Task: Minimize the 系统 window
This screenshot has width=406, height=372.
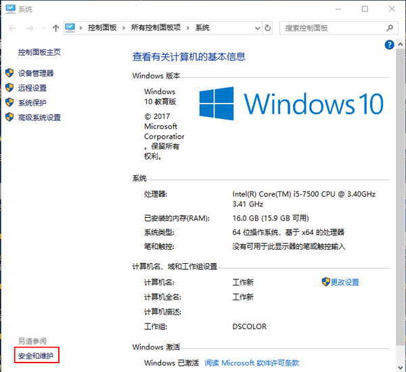Action: [338, 9]
